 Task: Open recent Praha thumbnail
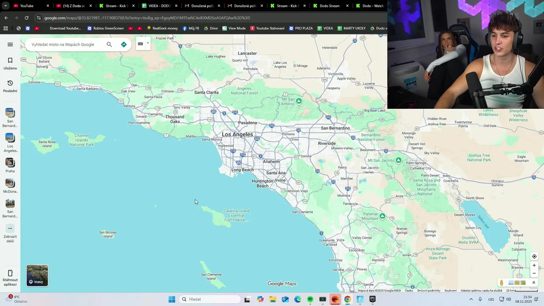tap(10, 162)
